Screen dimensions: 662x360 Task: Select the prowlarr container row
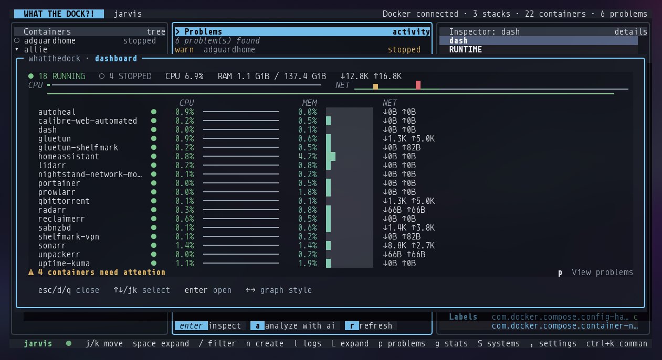click(x=331, y=192)
